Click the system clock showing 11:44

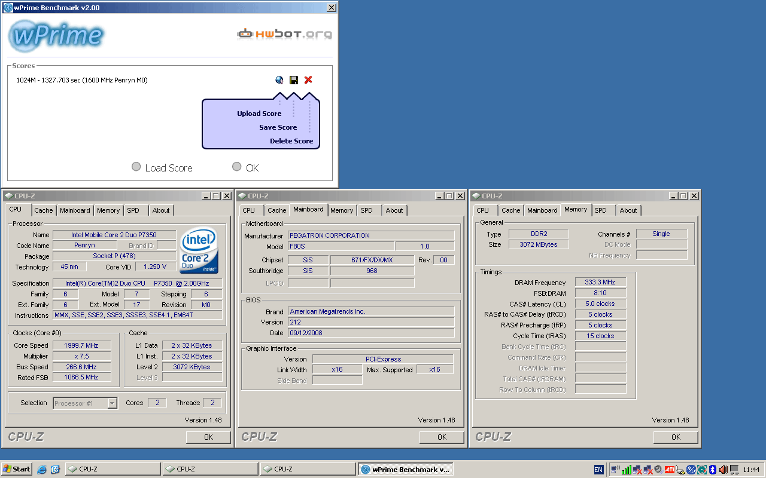click(751, 470)
